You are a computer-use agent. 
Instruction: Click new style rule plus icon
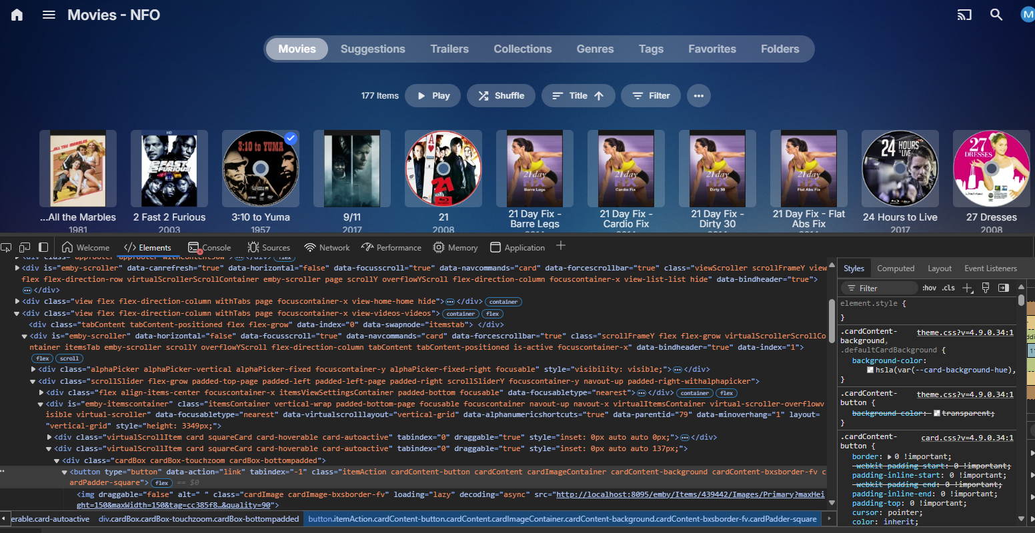click(x=967, y=288)
